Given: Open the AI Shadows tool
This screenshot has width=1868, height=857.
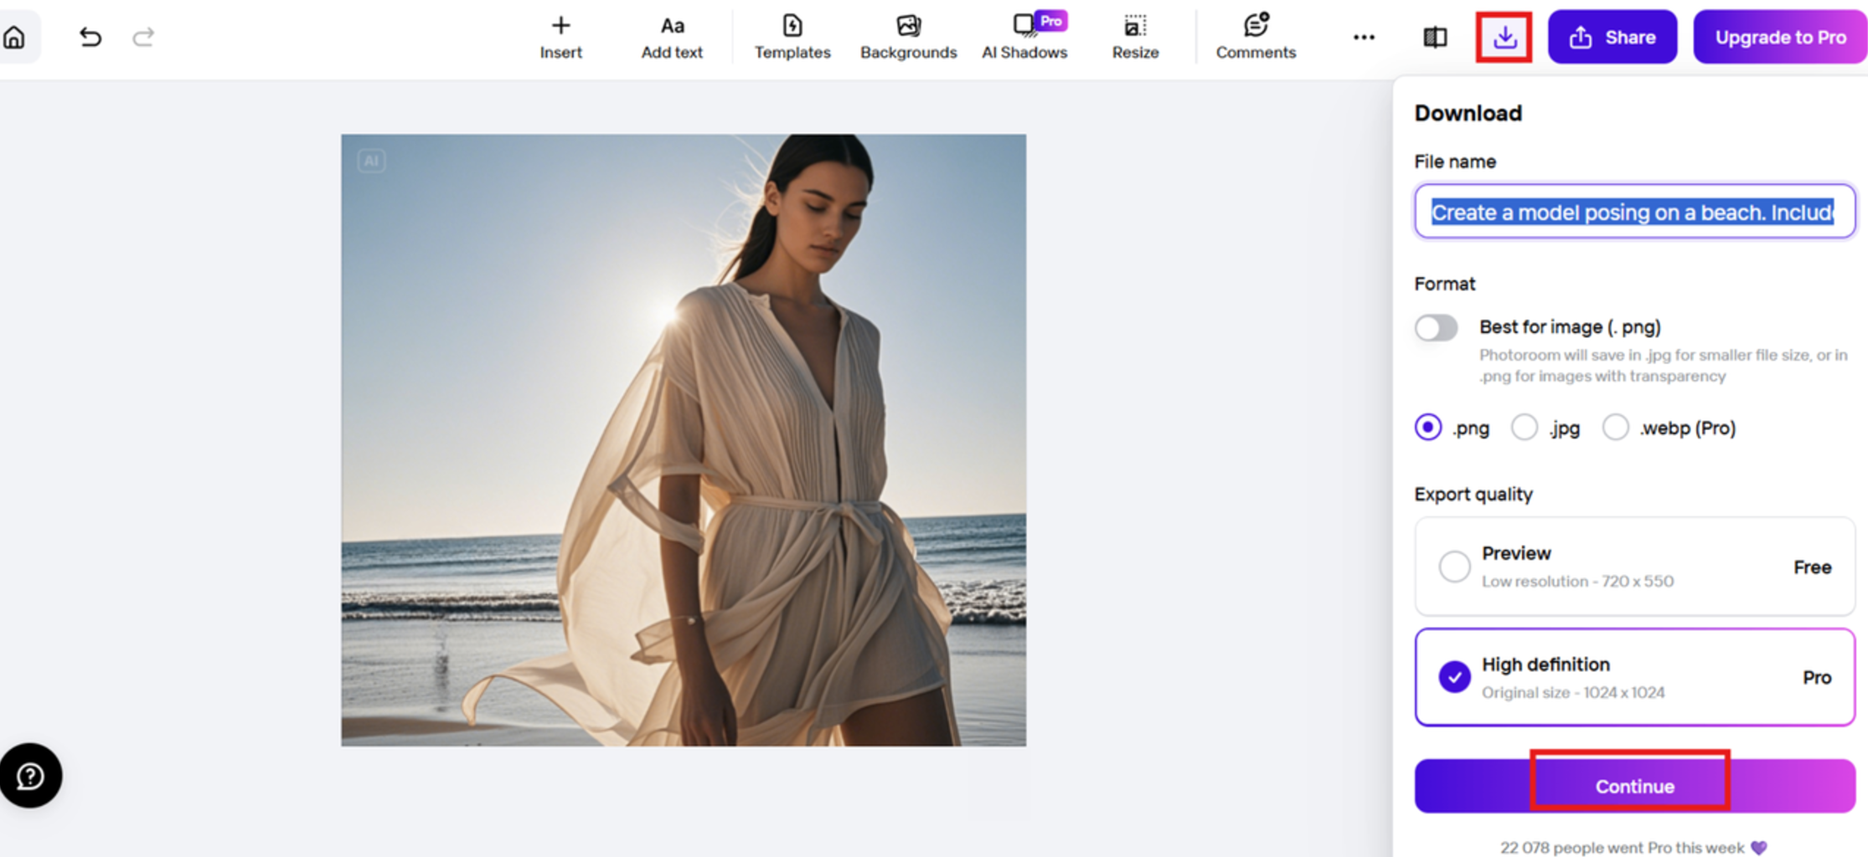Looking at the screenshot, I should click(x=1024, y=38).
